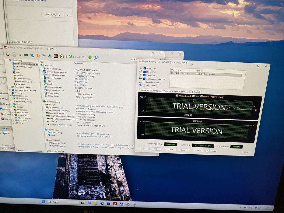Select the Stability Test: Started log row
The height and width of the screenshot is (213, 284).
206,74
